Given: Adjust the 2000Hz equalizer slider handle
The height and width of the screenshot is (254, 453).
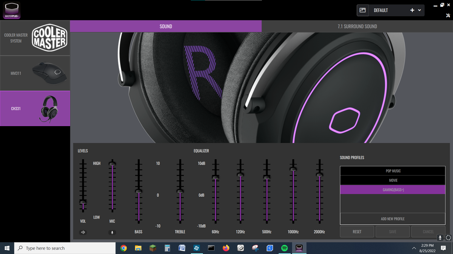Looking at the screenshot, I should tap(319, 175).
